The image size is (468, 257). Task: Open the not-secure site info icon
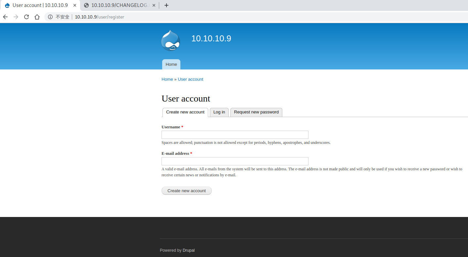point(50,17)
